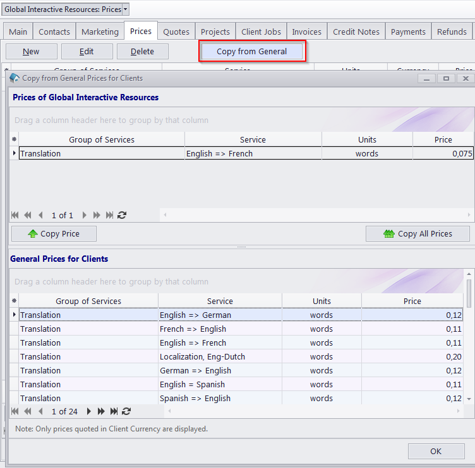Viewport: 475px width, 468px height.
Task: Go to first record in General Prices navigator
Action: pyautogui.click(x=15, y=411)
